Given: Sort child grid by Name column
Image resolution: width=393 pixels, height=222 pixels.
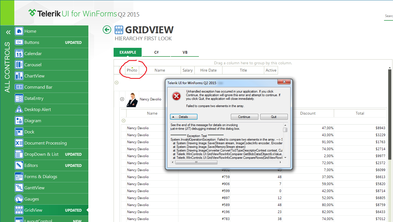Looking at the screenshot, I should pos(152,113).
